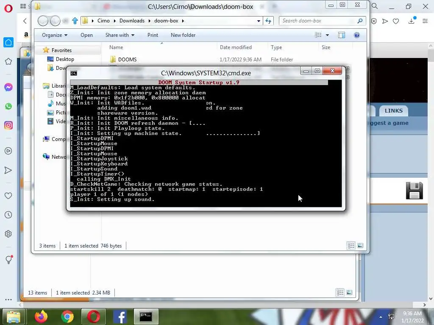Switch to thumbnails view in the back Explorer window
This screenshot has width=434, height=325.
click(349, 292)
